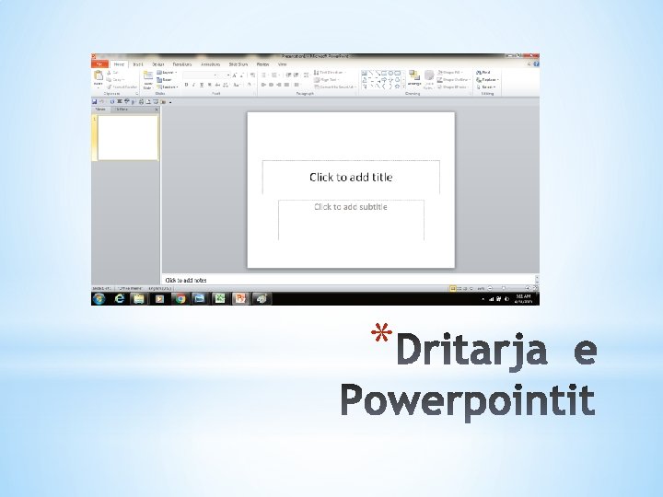Viewport: 663px width, 497px height.
Task: Toggle Bold formatting
Action: [186, 85]
